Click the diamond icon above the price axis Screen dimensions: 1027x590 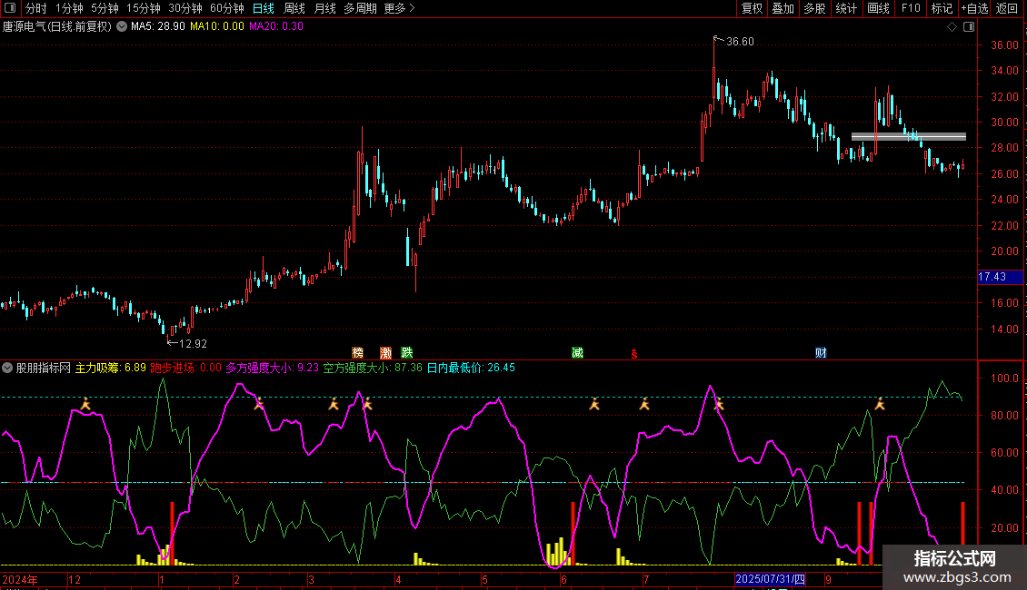click(x=952, y=27)
